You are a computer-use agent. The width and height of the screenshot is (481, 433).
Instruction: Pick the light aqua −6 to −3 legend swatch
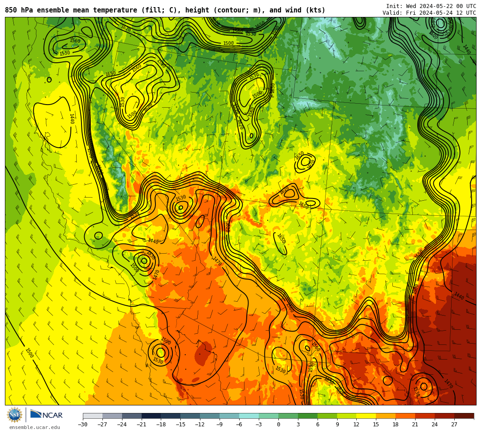pyautogui.click(x=249, y=416)
